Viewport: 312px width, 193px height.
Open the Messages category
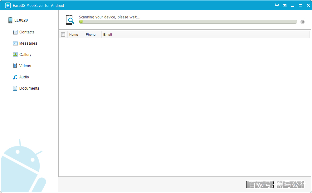pyautogui.click(x=28, y=43)
